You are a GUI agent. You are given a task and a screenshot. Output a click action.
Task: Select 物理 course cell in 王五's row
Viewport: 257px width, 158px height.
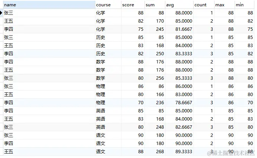coord(108,95)
